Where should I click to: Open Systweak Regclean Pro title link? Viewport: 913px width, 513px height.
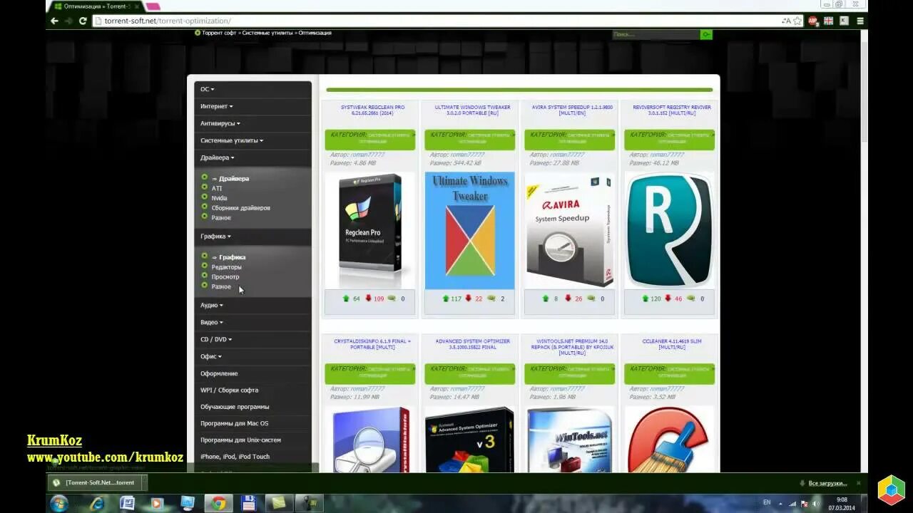(372, 110)
